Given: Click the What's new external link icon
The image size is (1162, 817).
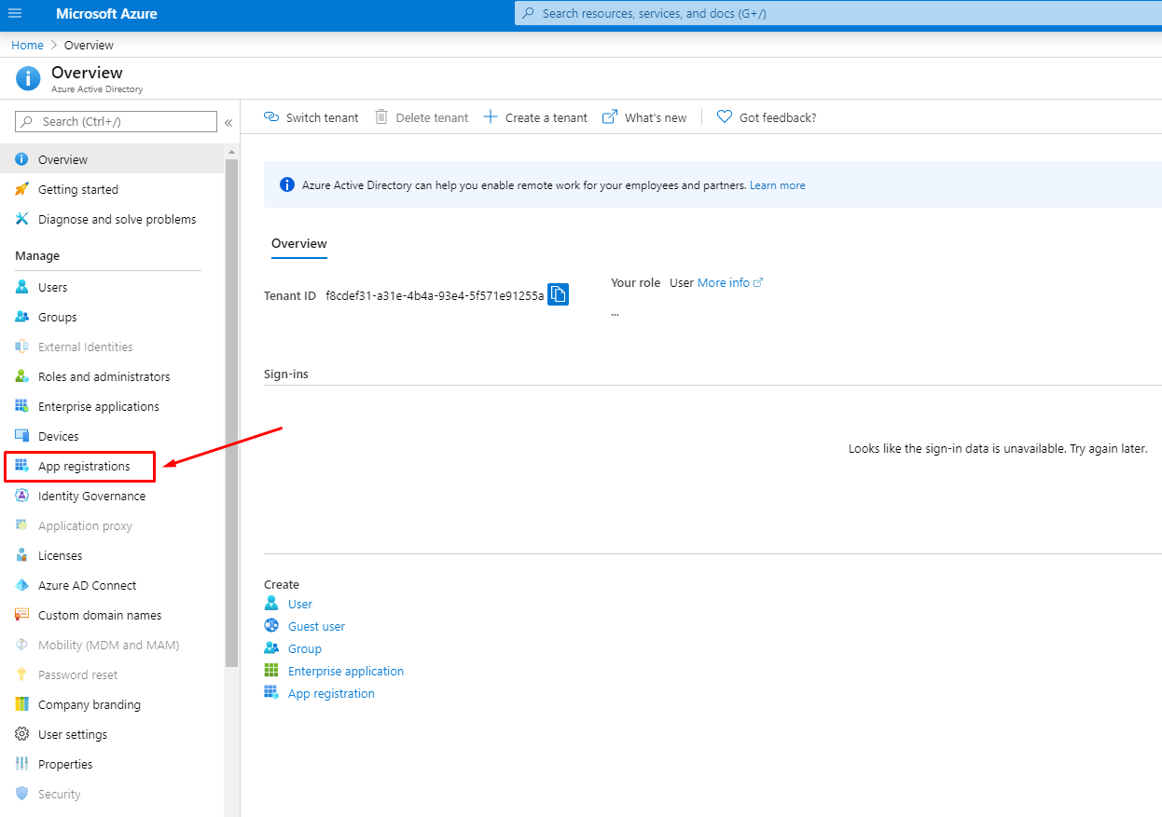Looking at the screenshot, I should click(610, 117).
